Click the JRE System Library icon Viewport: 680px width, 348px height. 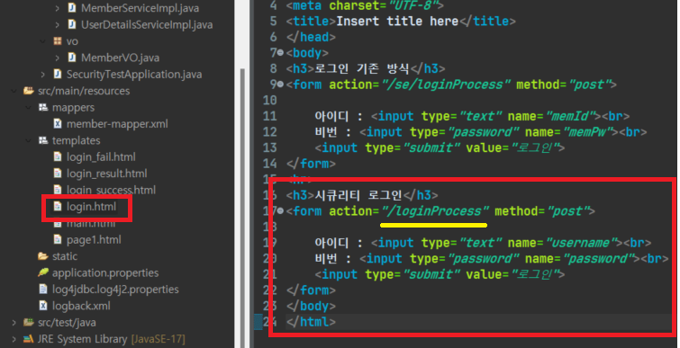point(29,339)
